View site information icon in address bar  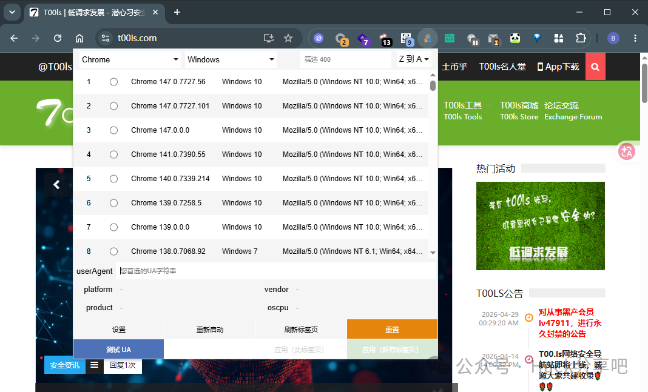pos(106,38)
